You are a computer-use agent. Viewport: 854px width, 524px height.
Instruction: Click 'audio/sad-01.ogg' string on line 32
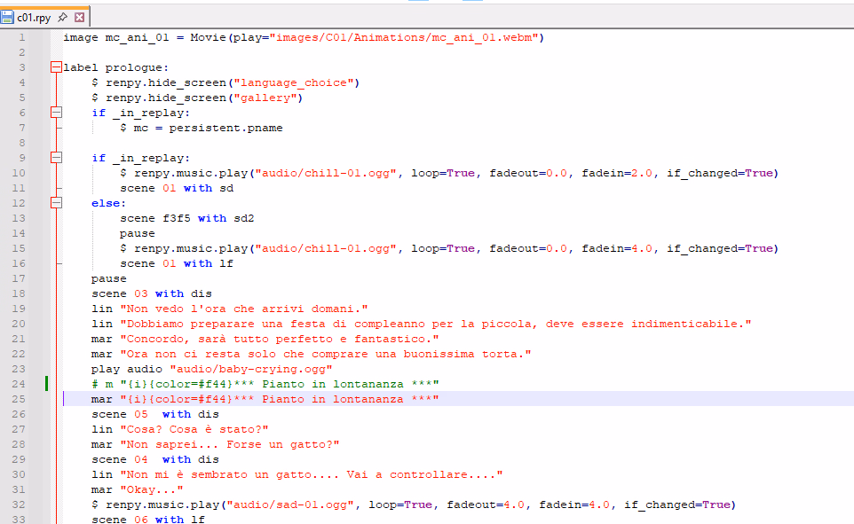pyautogui.click(x=289, y=504)
